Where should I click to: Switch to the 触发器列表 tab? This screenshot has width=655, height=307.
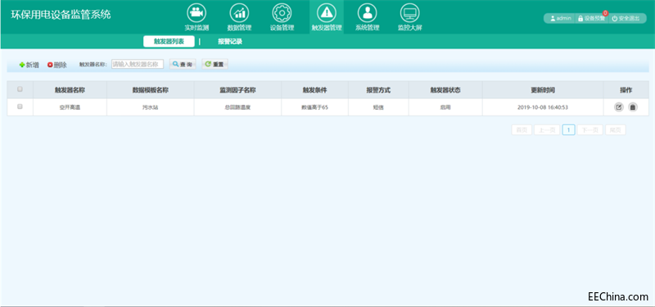click(x=169, y=42)
